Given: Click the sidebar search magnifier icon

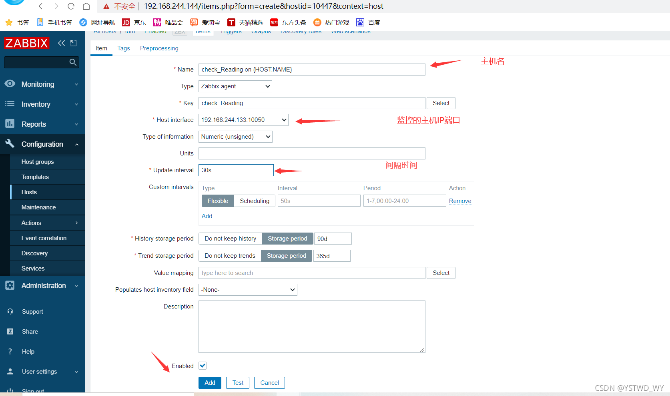Looking at the screenshot, I should click(x=73, y=62).
